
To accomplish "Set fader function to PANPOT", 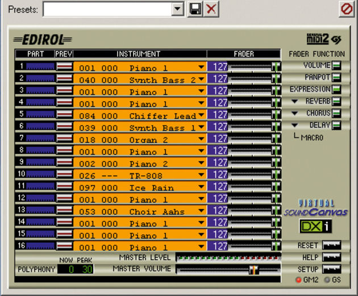I will [336, 77].
